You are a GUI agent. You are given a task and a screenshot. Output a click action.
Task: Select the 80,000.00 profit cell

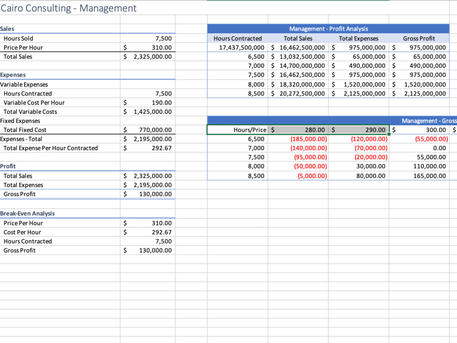point(358,176)
